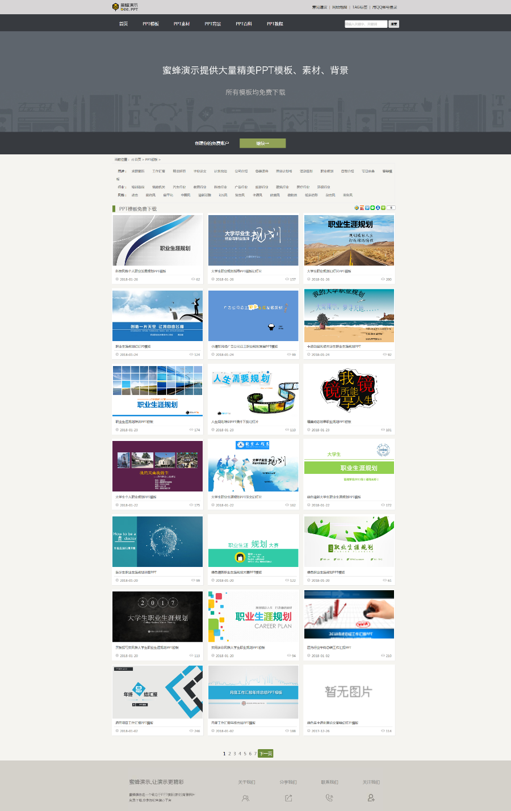Open the PPT百科 navigation tab

pyautogui.click(x=244, y=24)
